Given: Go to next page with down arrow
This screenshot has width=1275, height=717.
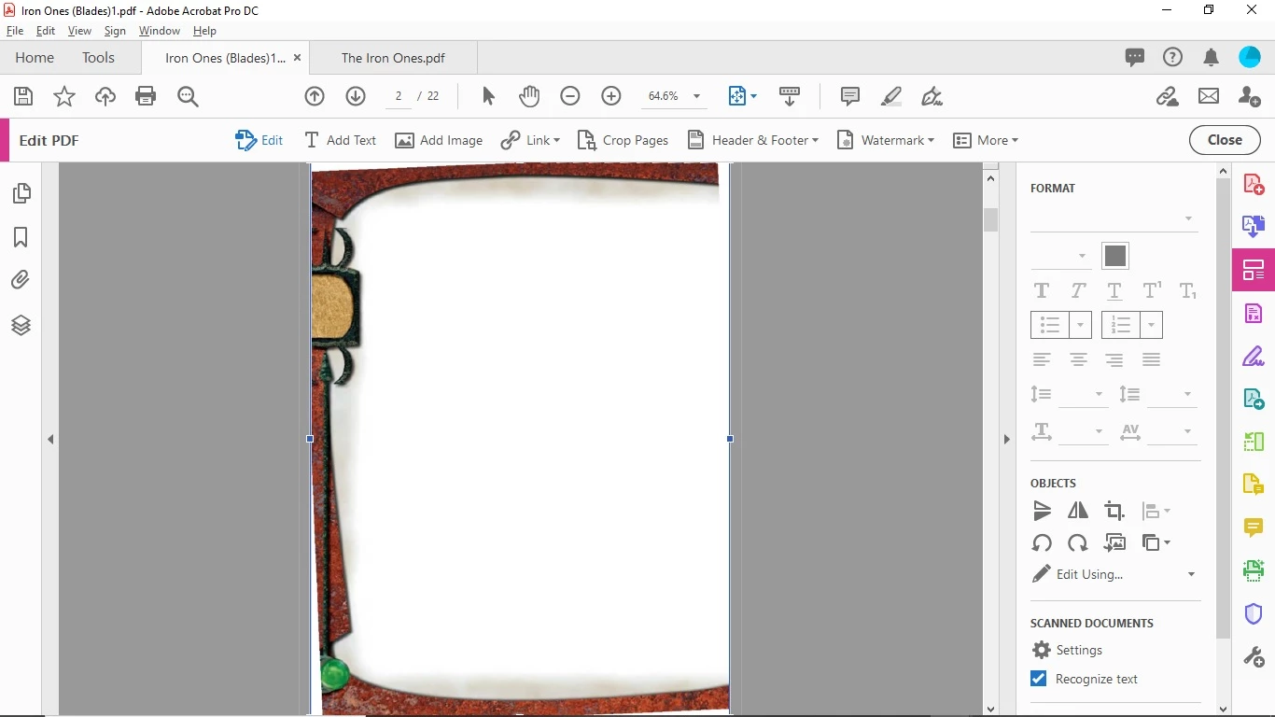Looking at the screenshot, I should pyautogui.click(x=356, y=96).
